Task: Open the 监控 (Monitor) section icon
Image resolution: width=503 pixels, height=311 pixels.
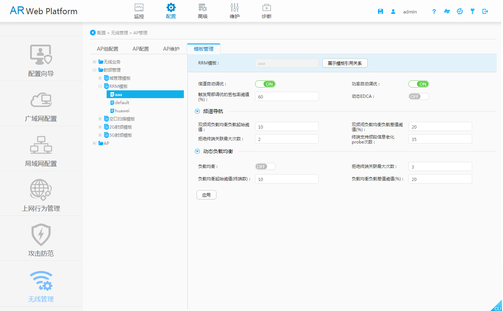Action: pyautogui.click(x=139, y=10)
